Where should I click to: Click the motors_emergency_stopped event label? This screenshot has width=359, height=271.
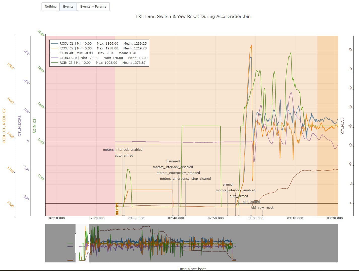pos(178,173)
